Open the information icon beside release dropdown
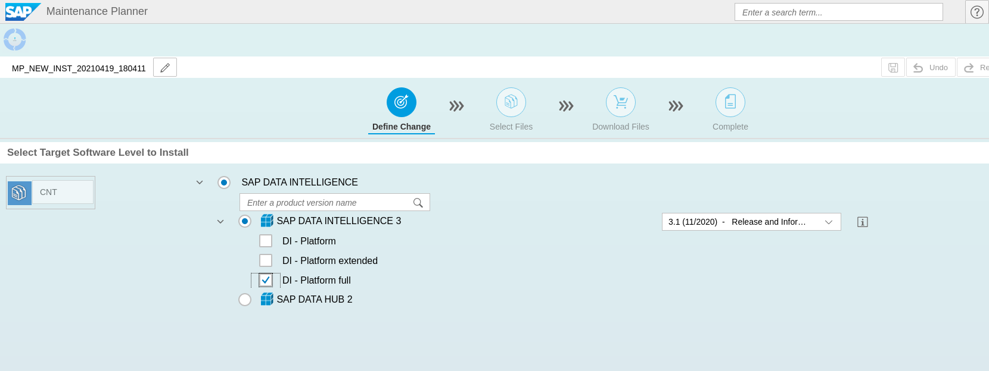 [x=863, y=222]
